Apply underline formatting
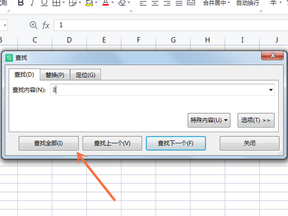288x216 pixels. point(44,3)
